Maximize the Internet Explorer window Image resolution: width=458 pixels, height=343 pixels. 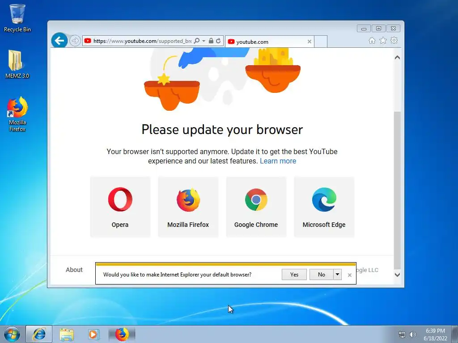pos(378,28)
